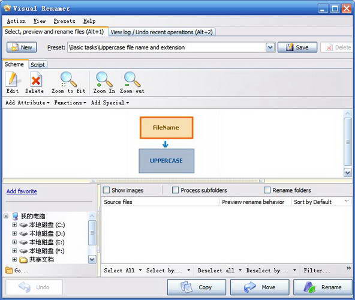355x300 pixels.
Task: Select the FileName node
Action: 167,128
